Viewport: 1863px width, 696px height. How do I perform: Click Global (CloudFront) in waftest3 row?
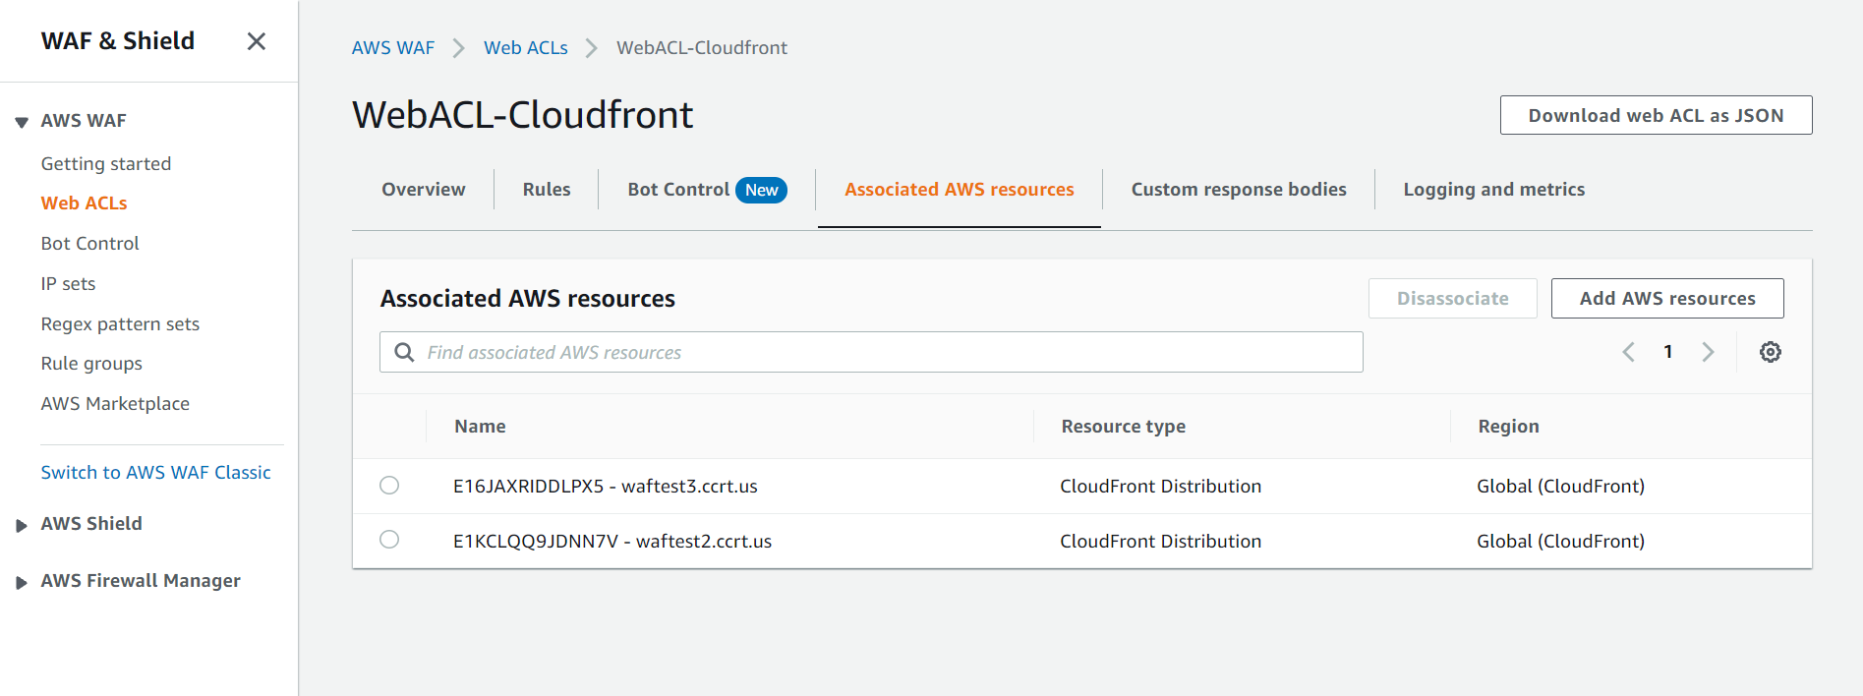(x=1560, y=486)
